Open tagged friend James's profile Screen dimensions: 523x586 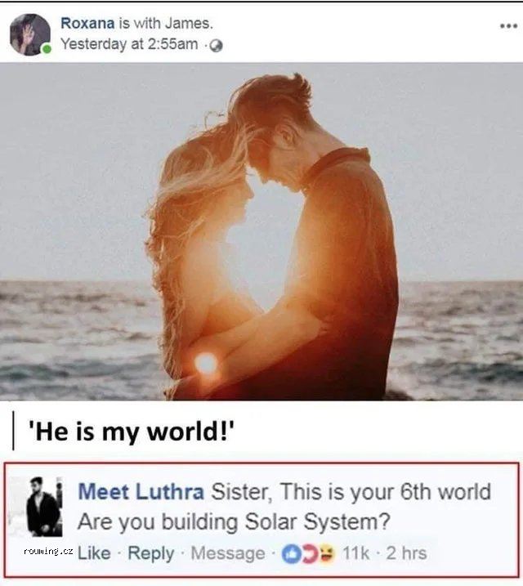(193, 24)
